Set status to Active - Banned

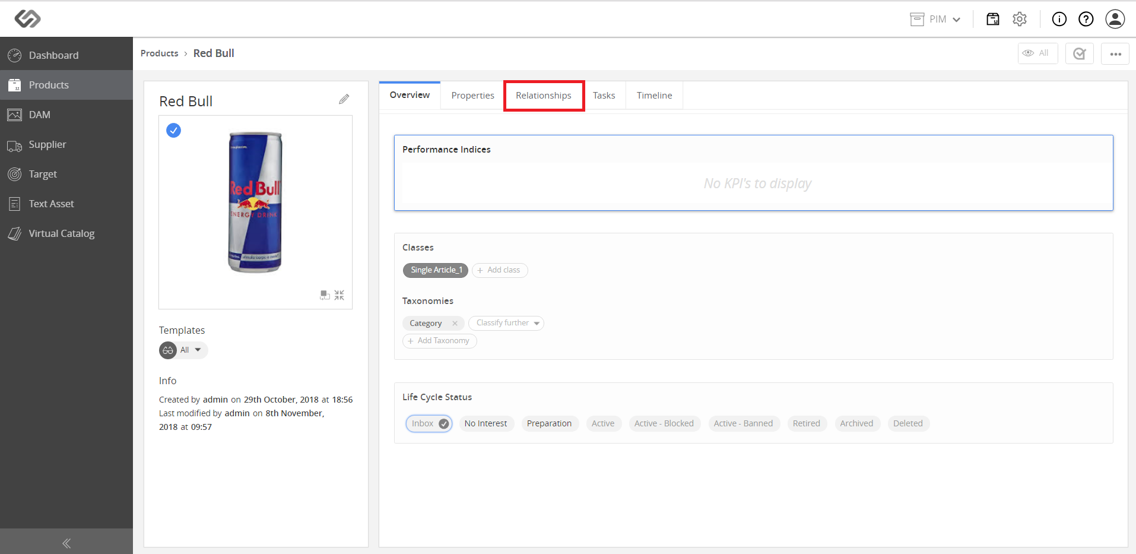point(743,423)
